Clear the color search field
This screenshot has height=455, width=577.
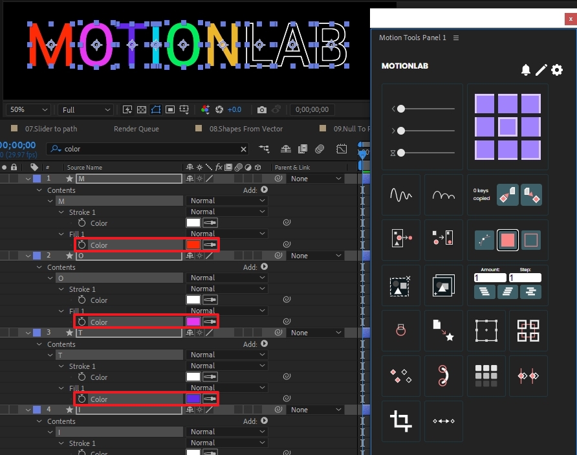(243, 149)
